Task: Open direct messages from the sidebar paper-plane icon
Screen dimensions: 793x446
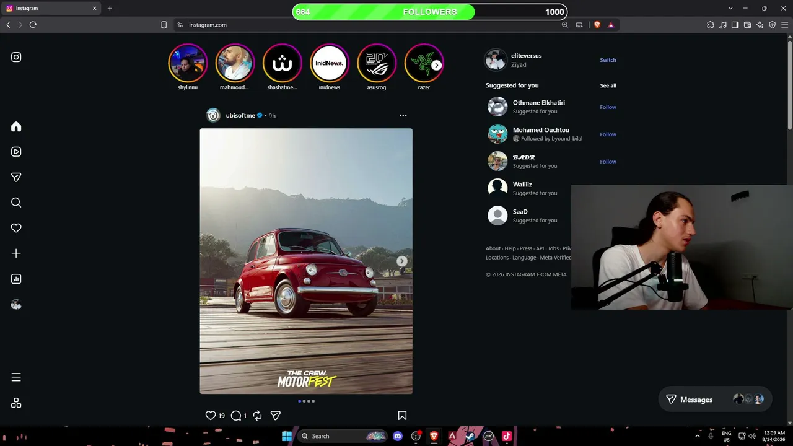Action: (16, 177)
